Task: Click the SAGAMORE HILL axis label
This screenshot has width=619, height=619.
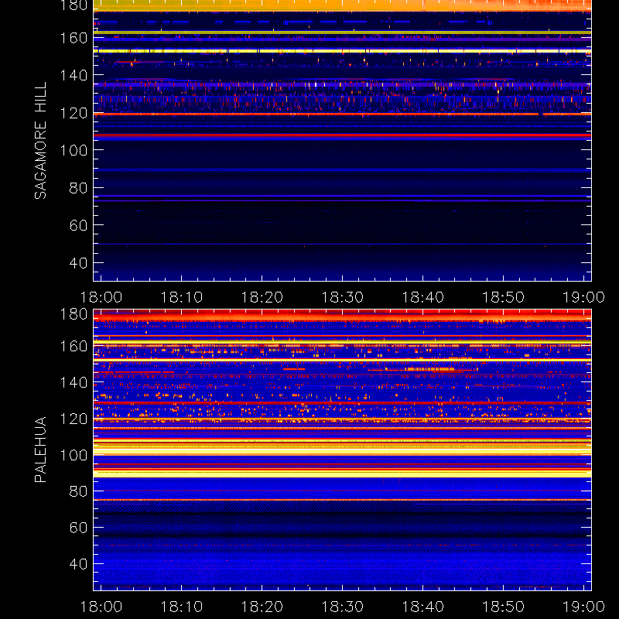Action: point(40,141)
